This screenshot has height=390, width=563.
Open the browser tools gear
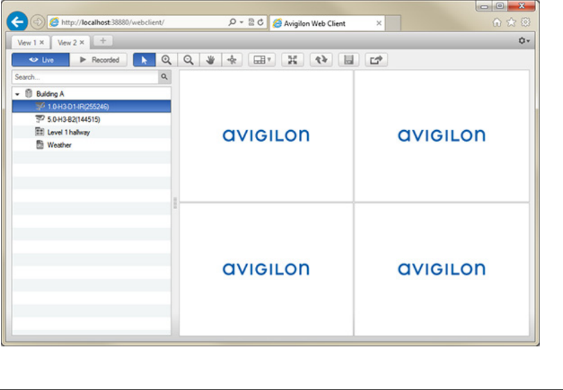click(x=526, y=22)
